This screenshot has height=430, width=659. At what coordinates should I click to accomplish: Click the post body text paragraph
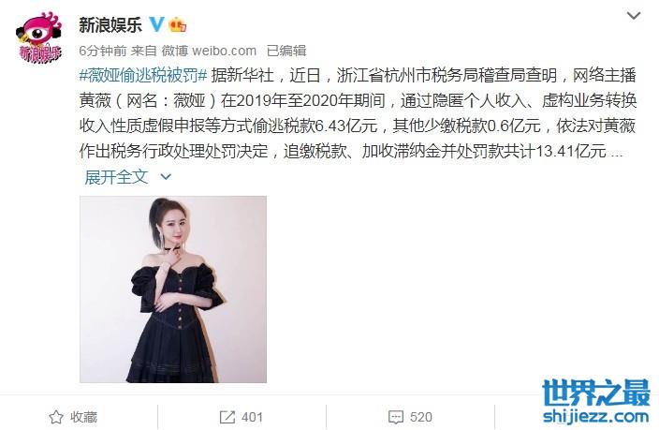click(358, 113)
